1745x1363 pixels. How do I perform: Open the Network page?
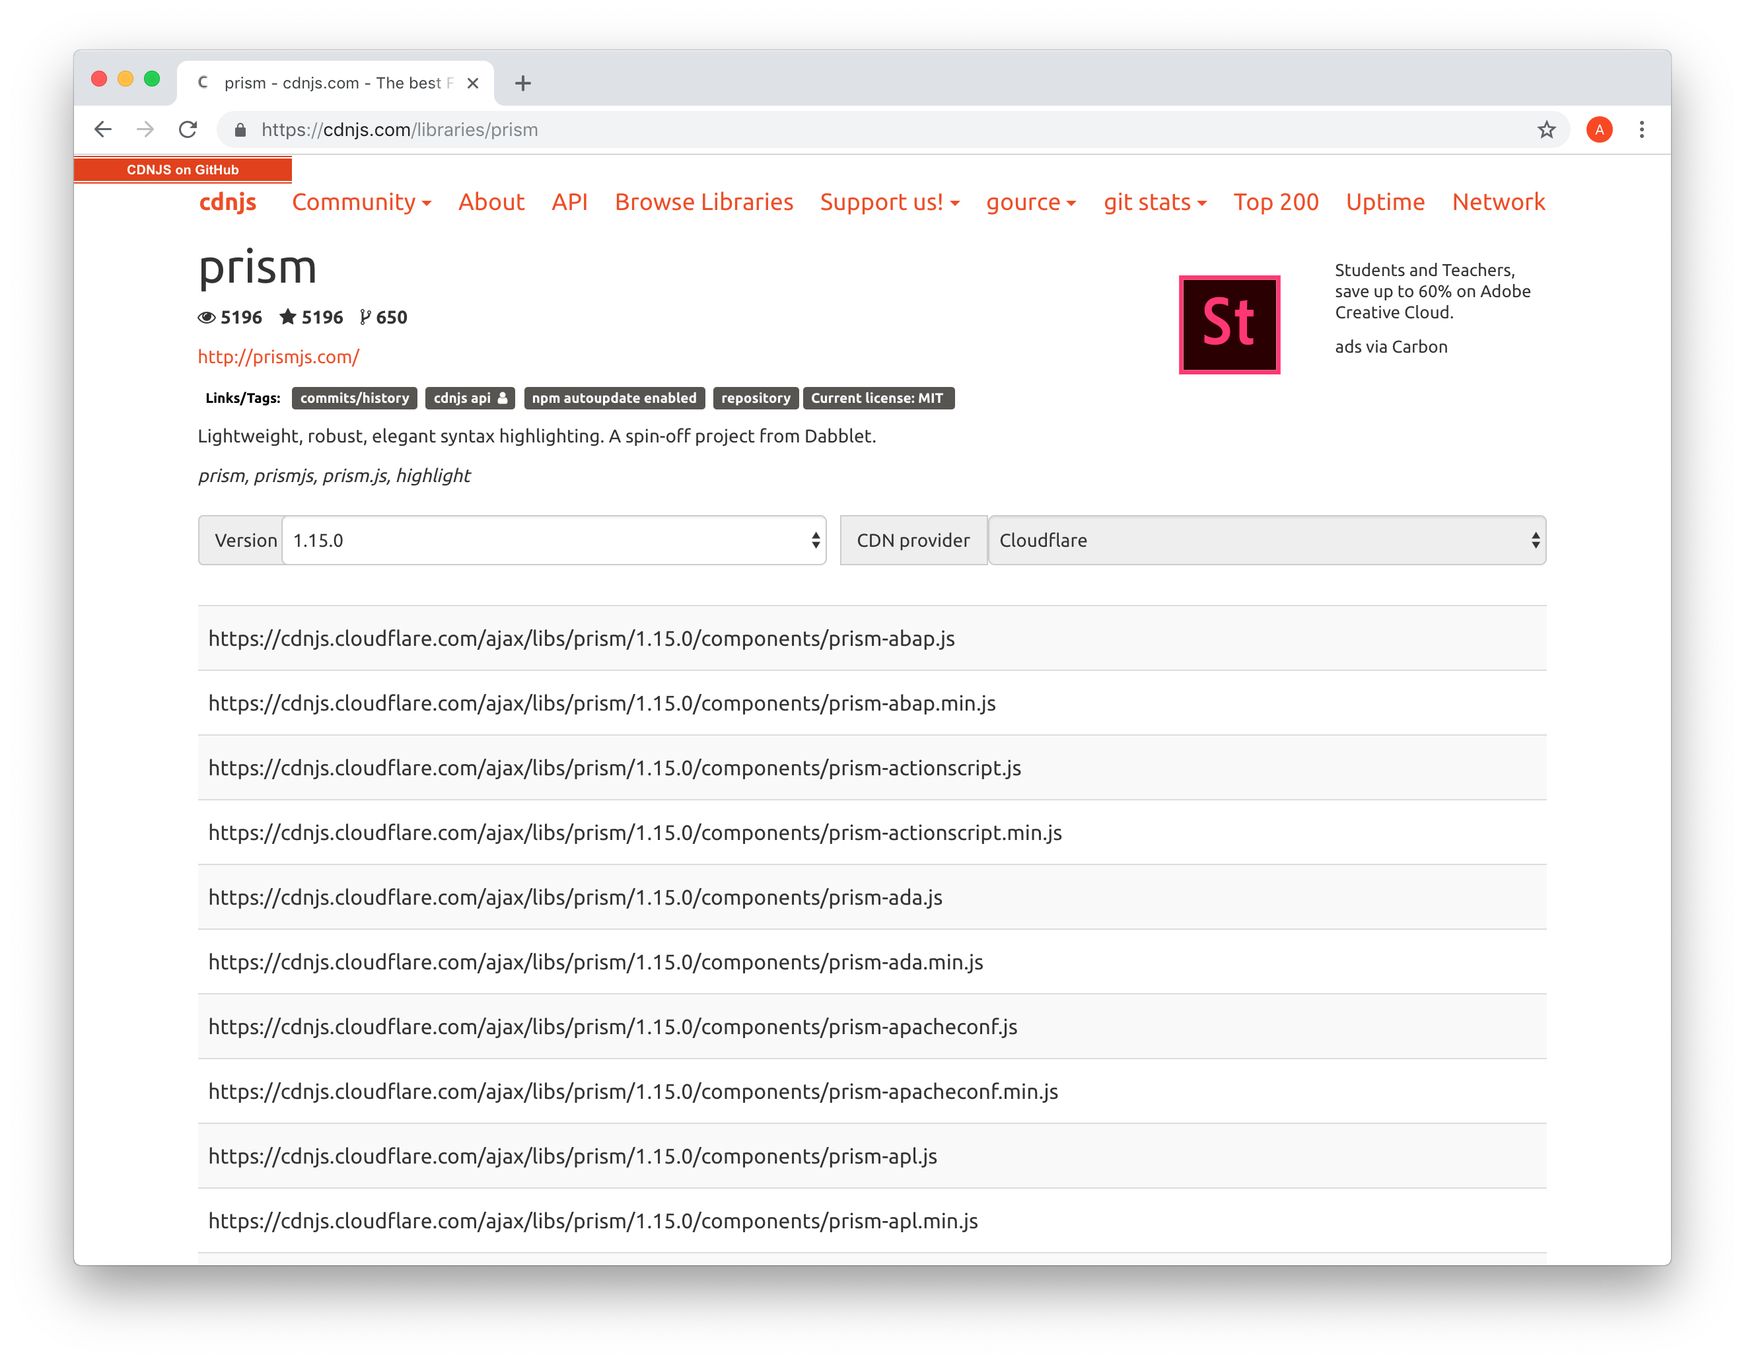(x=1498, y=202)
